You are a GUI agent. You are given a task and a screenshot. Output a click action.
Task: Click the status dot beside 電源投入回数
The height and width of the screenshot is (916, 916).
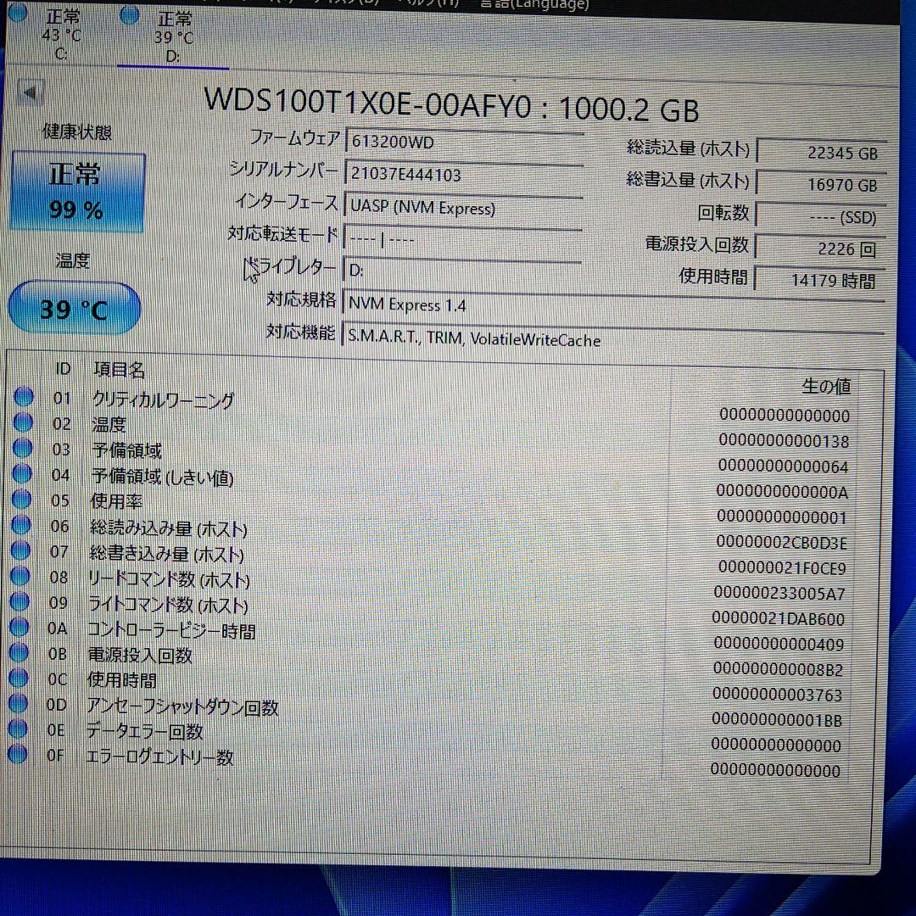coord(19,655)
